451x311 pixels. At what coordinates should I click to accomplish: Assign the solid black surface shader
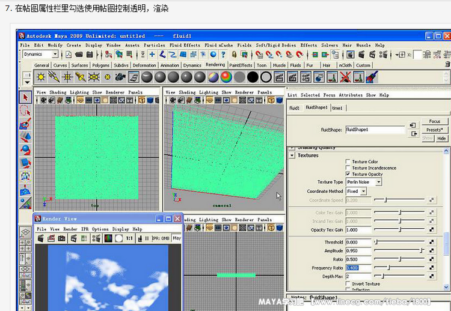click(x=253, y=77)
